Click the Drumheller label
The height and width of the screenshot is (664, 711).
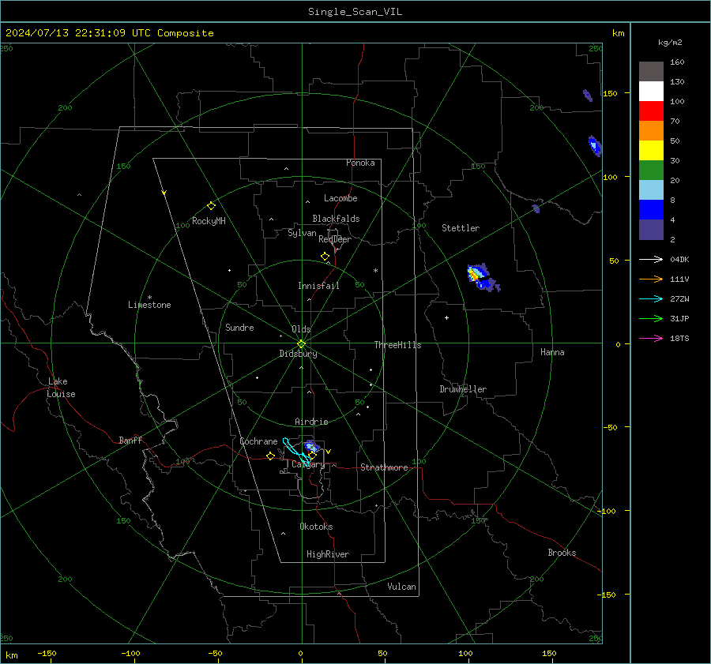[x=463, y=389]
